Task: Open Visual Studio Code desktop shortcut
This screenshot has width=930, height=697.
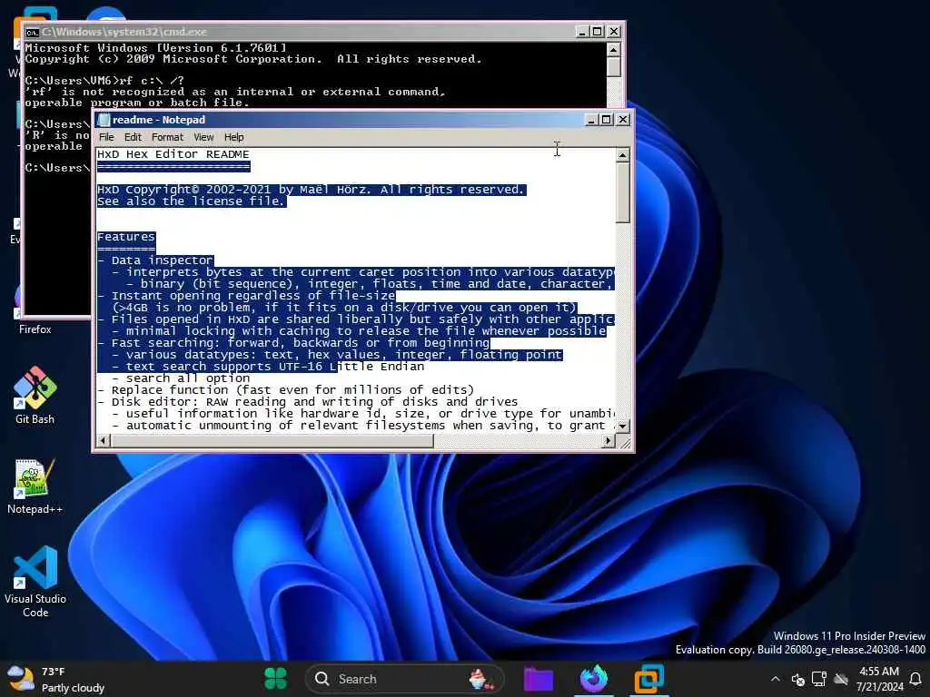Action: click(x=35, y=581)
